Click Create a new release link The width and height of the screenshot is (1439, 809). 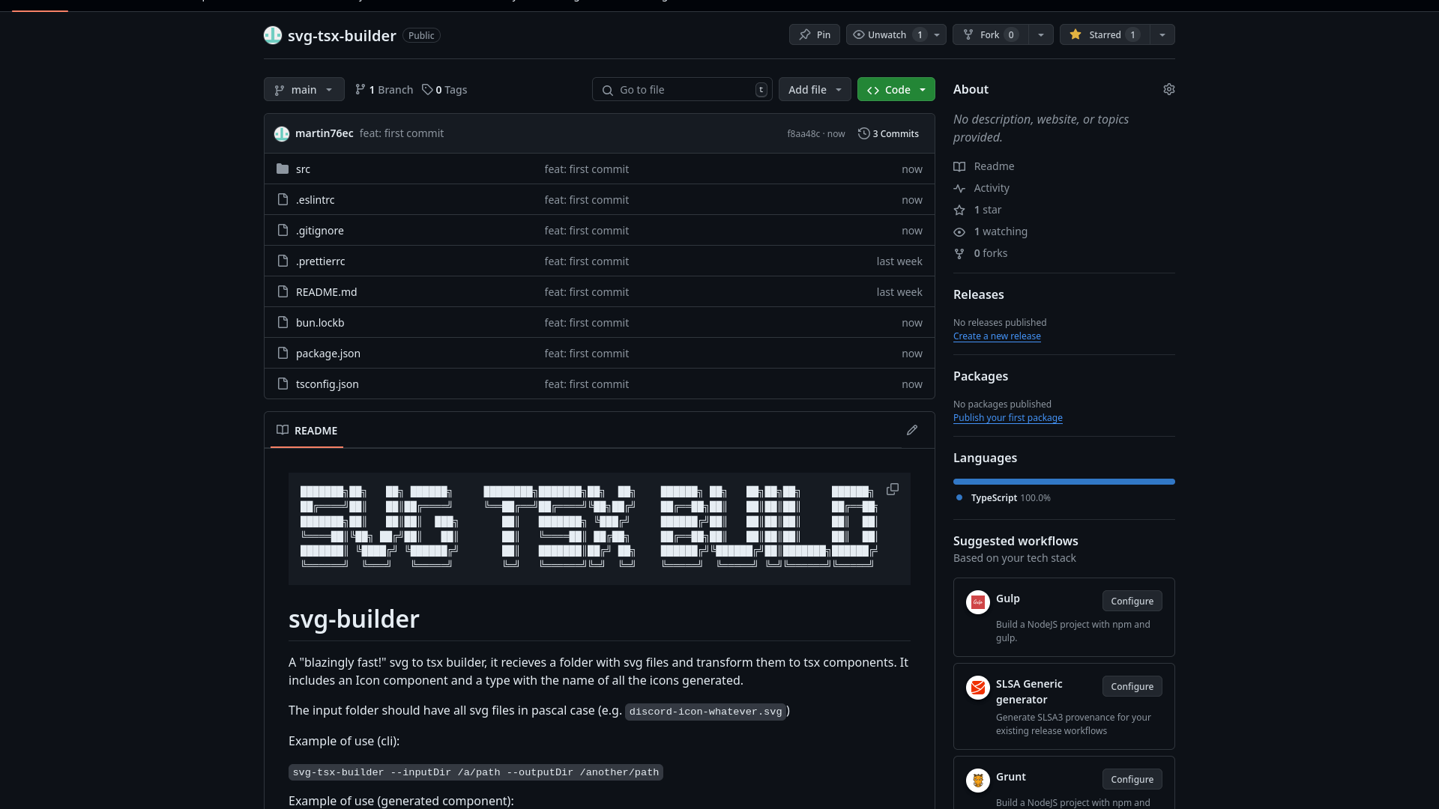click(x=996, y=336)
